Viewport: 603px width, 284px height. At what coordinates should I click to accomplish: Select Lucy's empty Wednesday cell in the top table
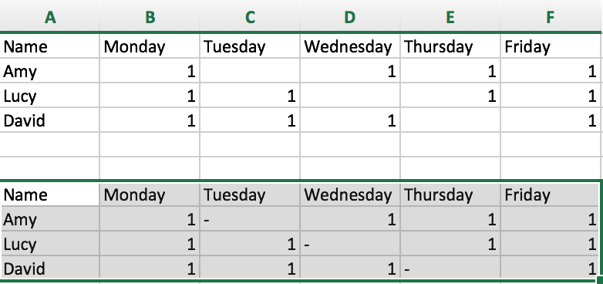click(350, 96)
